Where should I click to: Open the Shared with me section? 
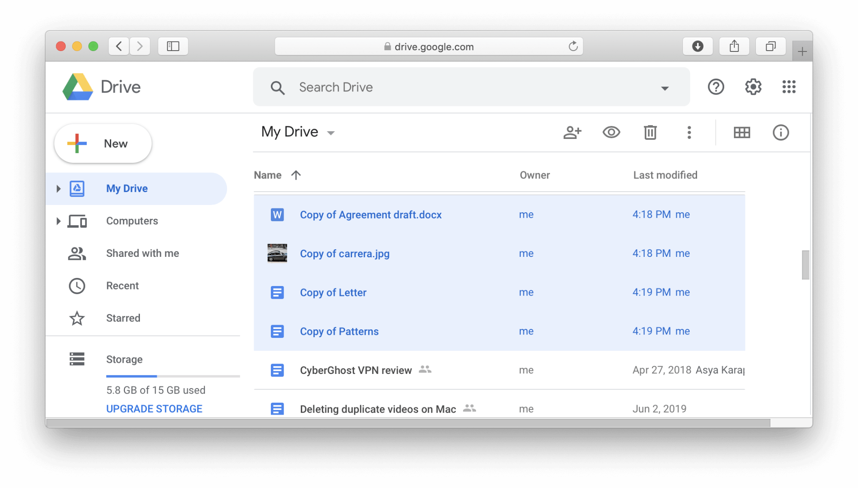pyautogui.click(x=143, y=253)
